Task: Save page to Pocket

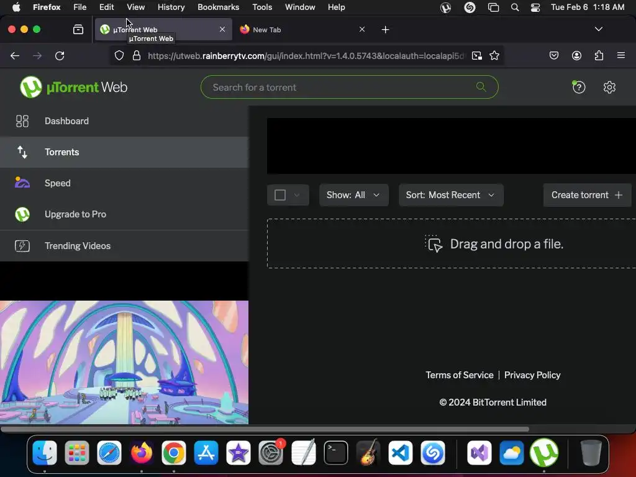Action: click(553, 55)
